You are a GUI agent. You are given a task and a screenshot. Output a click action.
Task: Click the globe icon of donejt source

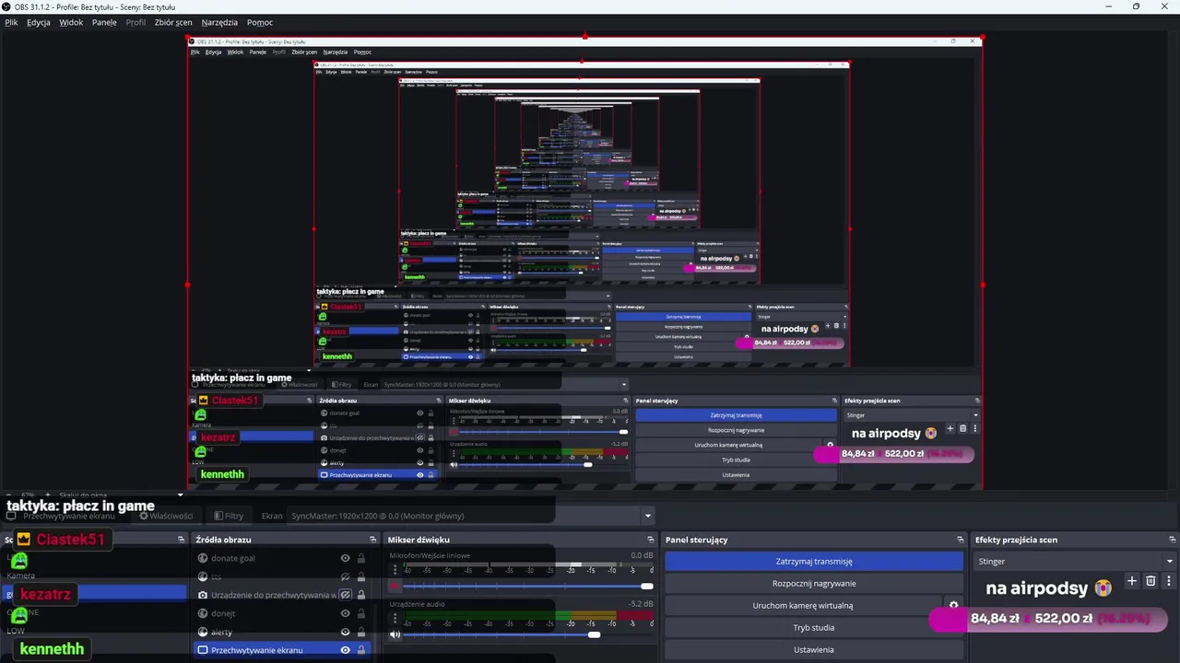pyautogui.click(x=203, y=613)
